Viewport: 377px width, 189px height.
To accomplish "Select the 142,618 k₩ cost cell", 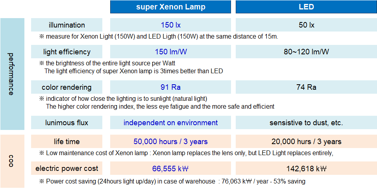I will (306, 169).
